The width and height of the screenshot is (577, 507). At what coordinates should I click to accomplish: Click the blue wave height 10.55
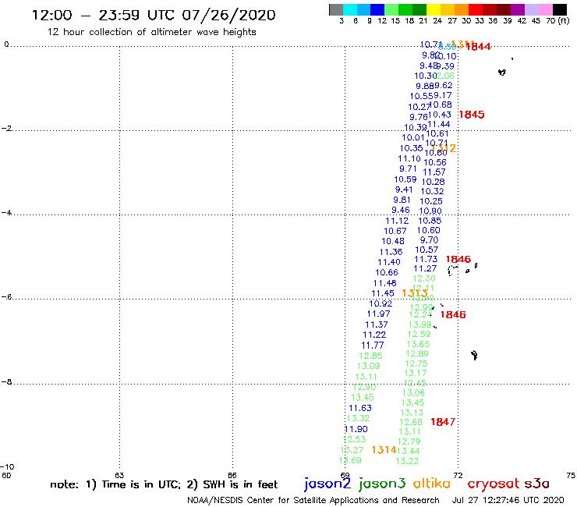pos(421,96)
